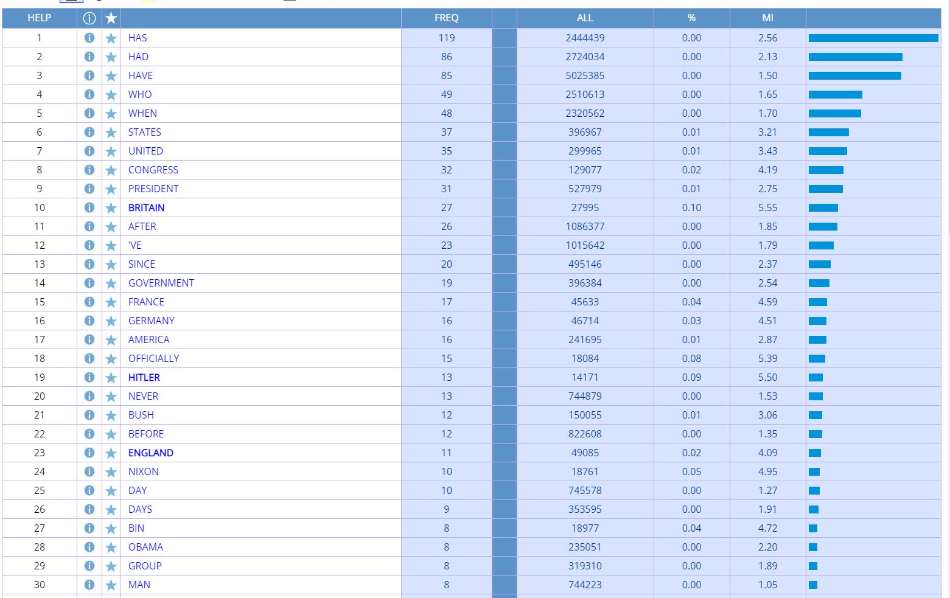The image size is (950, 598).
Task: Open info icon for STATES
Action: (89, 132)
